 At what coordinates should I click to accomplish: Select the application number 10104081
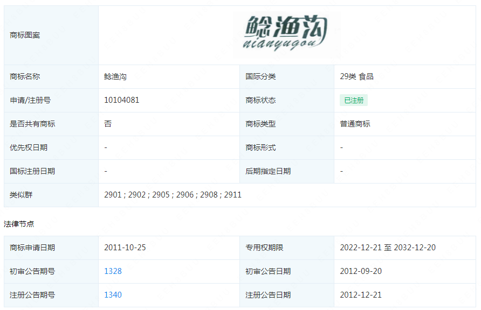[x=122, y=100]
